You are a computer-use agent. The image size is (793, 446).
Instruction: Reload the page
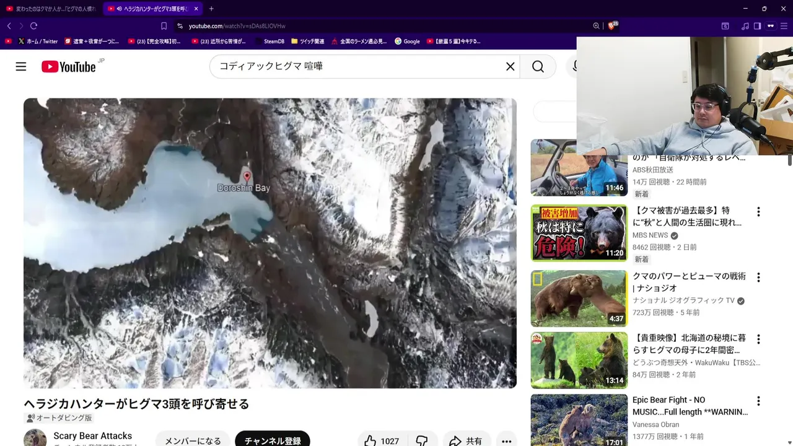pos(34,26)
